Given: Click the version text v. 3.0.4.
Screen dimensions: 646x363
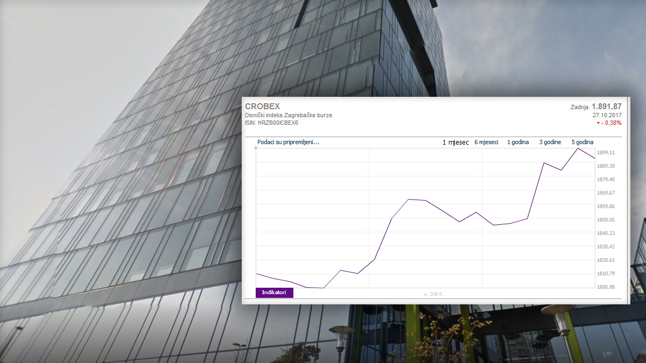Looking at the screenshot, I should tap(433, 294).
